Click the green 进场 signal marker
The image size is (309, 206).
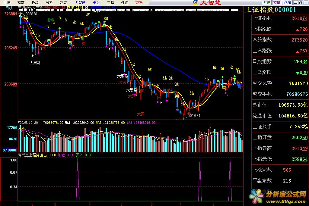click(x=50, y=20)
